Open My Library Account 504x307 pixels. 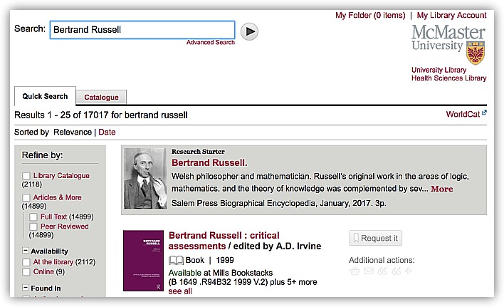451,15
